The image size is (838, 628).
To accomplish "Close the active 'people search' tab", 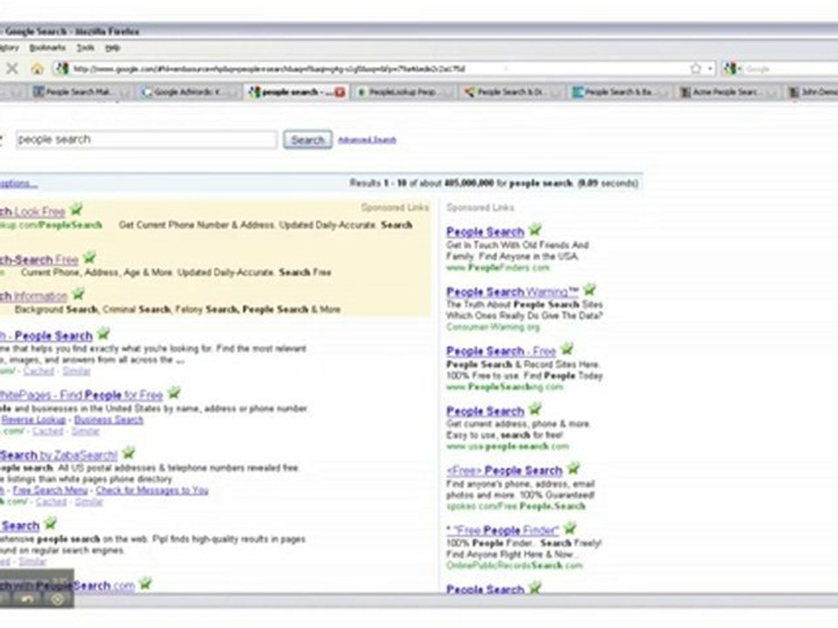I will (340, 92).
